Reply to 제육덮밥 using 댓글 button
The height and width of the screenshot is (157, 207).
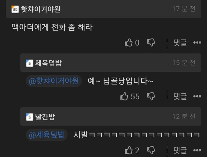(x=180, y=96)
